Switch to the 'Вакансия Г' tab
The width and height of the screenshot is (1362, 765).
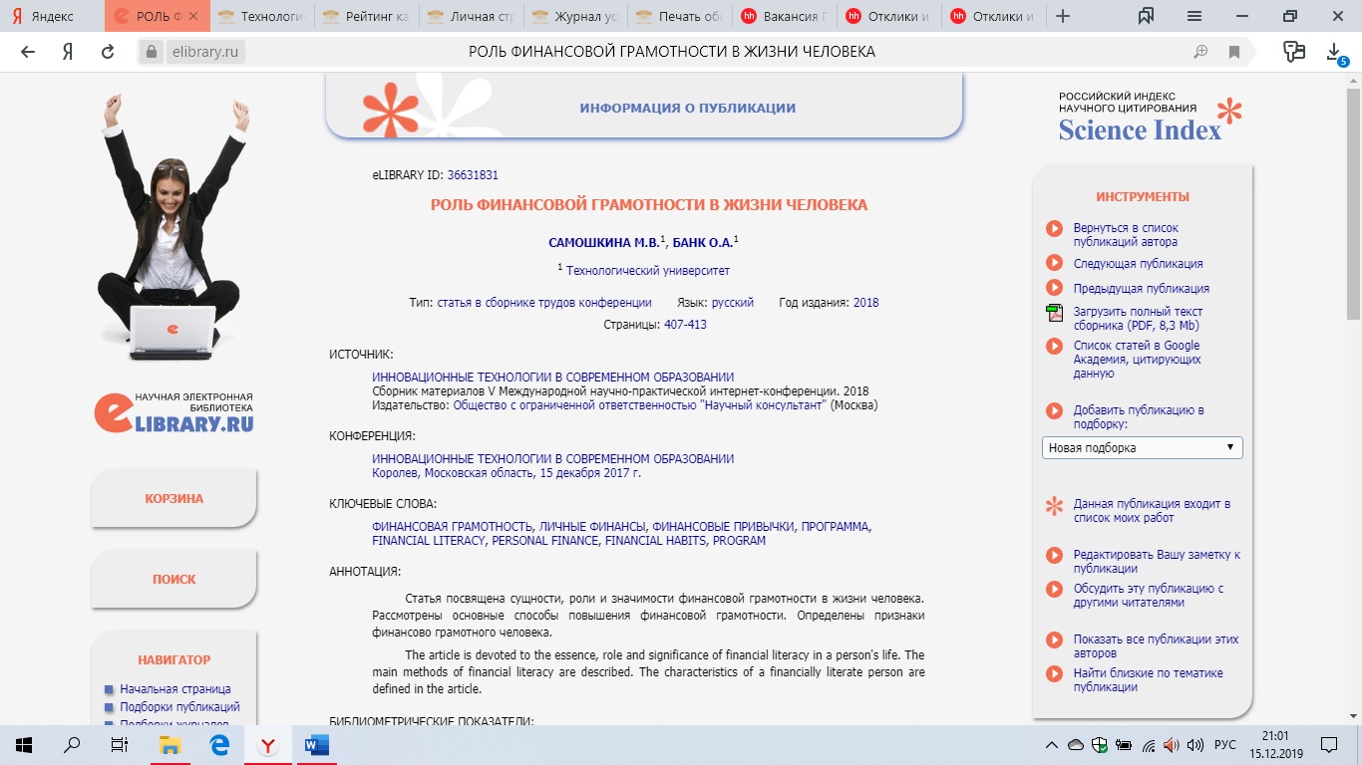point(785,16)
